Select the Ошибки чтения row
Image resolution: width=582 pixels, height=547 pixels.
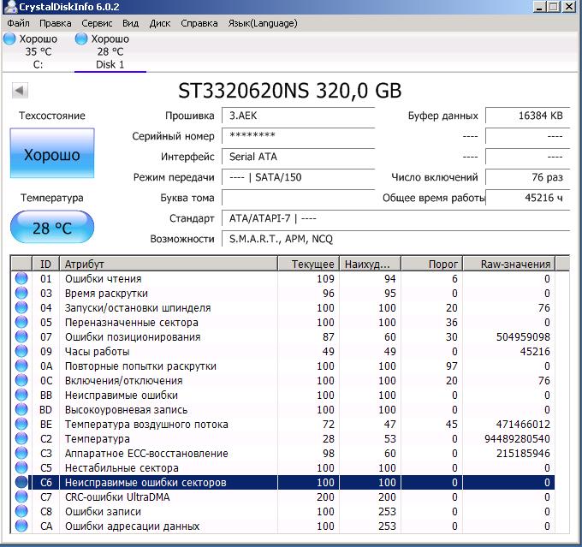[x=282, y=278]
